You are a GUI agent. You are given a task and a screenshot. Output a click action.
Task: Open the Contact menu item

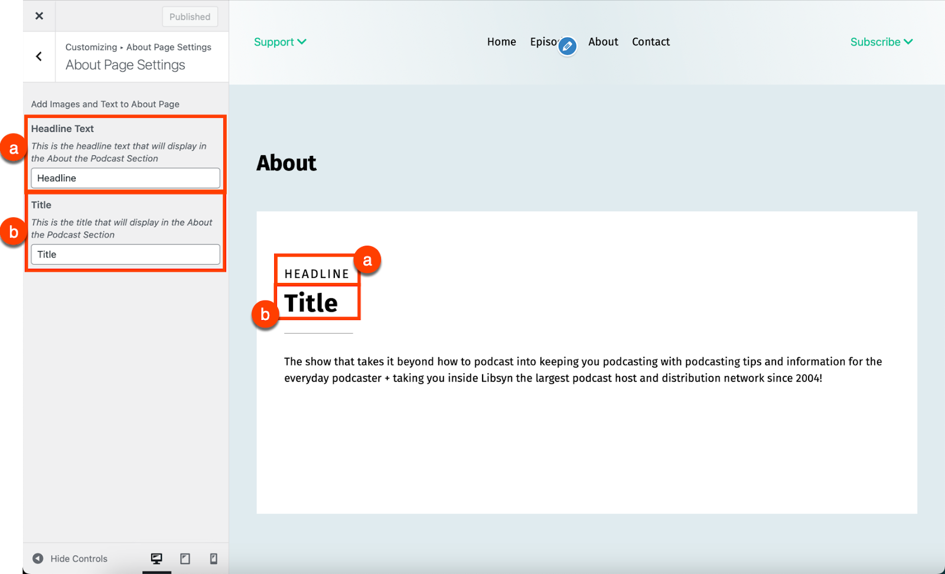pyautogui.click(x=651, y=42)
